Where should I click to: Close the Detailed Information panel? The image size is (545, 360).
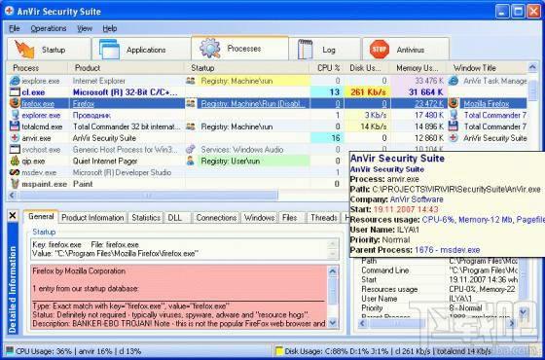[x=13, y=216]
